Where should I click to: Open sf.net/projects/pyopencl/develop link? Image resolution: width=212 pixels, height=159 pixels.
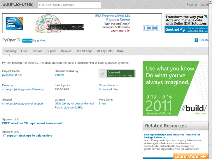(x=23, y=89)
